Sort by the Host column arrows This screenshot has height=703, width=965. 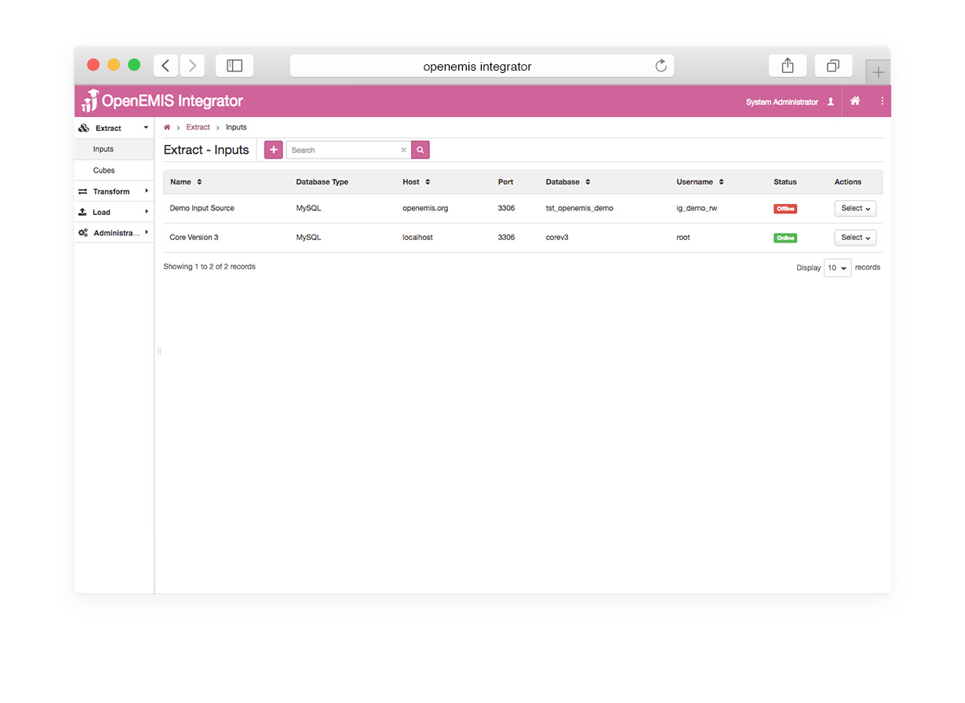coord(428,182)
